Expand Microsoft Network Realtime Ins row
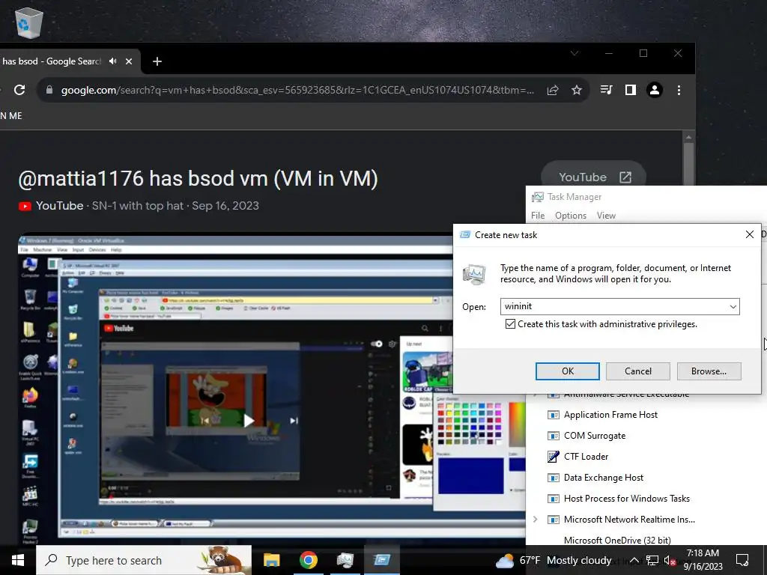 pyautogui.click(x=535, y=520)
